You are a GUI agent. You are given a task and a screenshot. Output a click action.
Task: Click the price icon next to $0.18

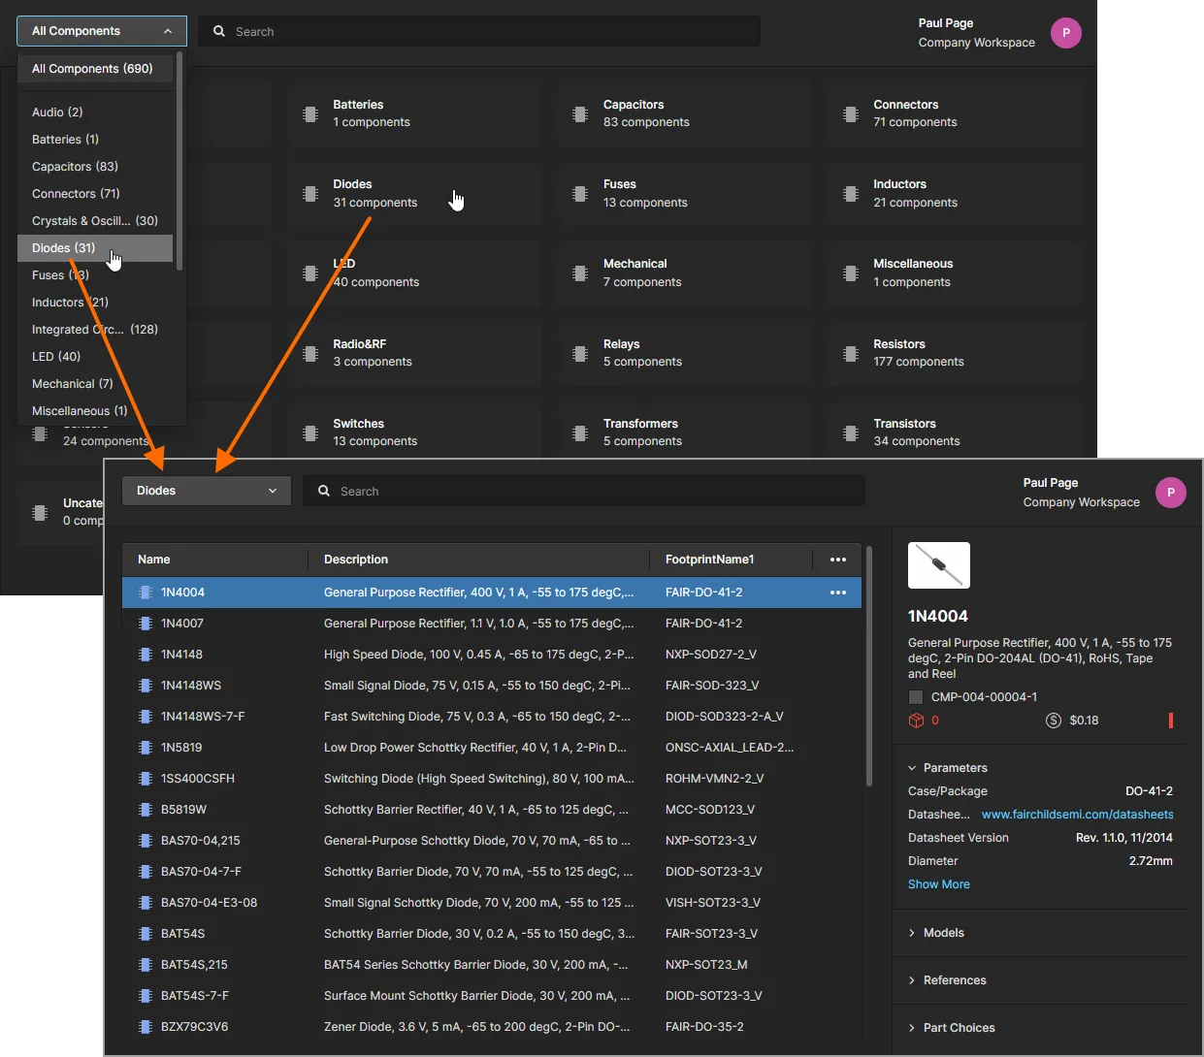click(1054, 721)
